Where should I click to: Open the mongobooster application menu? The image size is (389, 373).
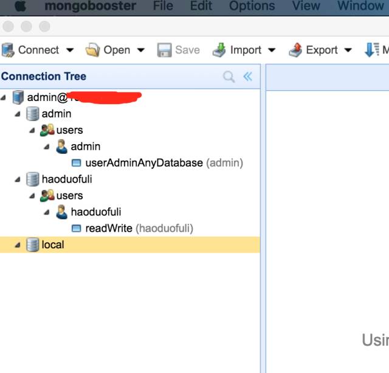[91, 5]
